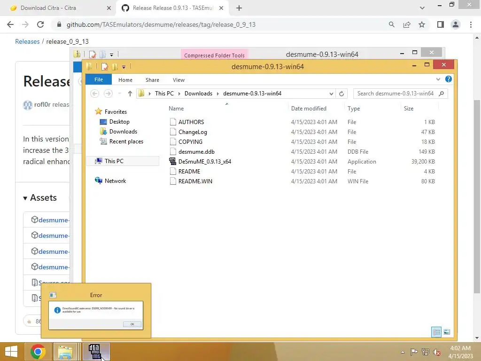Open File Explorer from taskbar
This screenshot has width=481, height=361.
[x=65, y=352]
